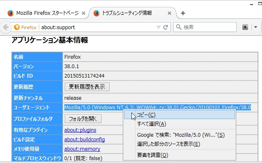Screen dimensions: 262x163
Task: Click the バージョン header cell
Action: pos(37,67)
